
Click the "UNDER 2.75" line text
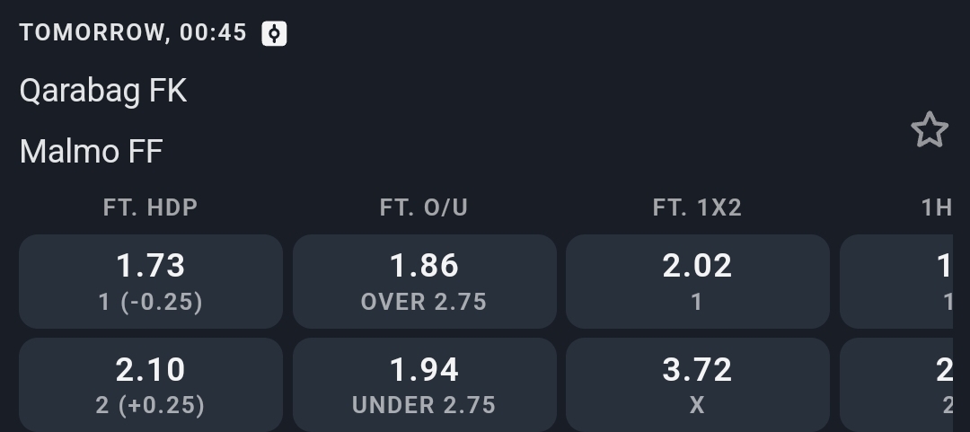click(424, 405)
